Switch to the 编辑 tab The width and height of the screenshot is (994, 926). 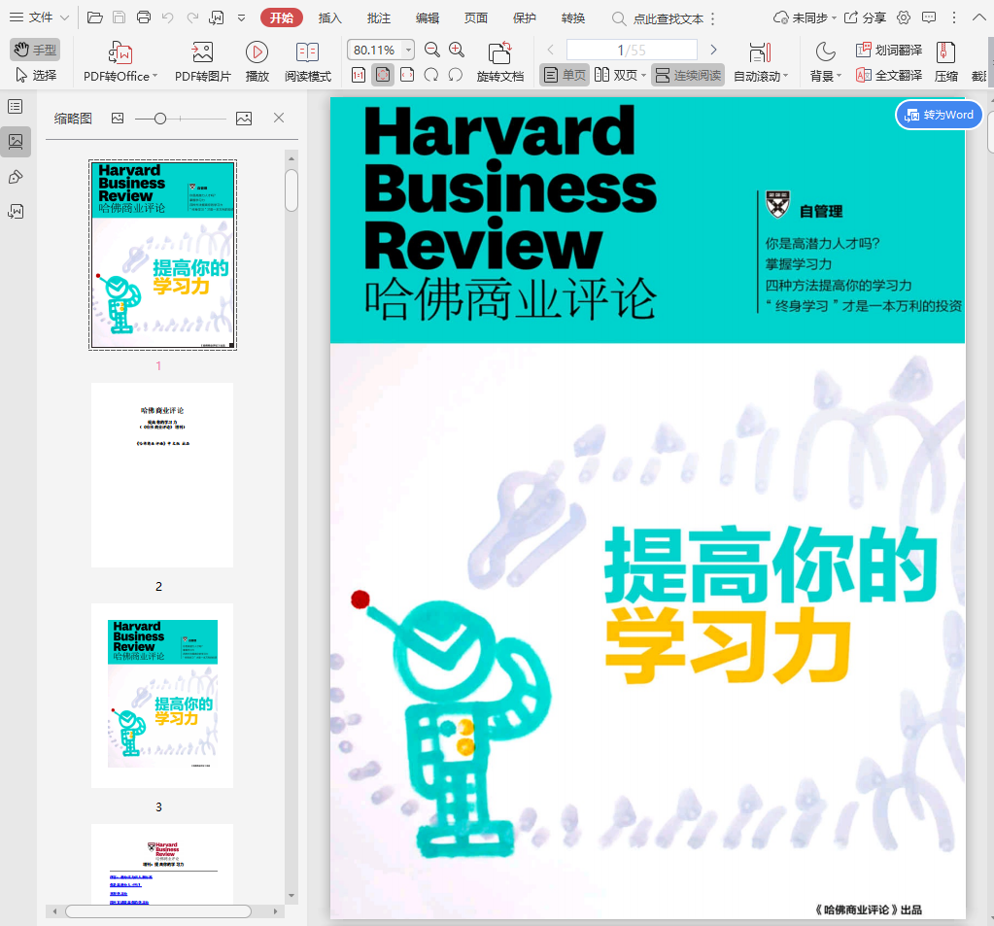tap(428, 17)
